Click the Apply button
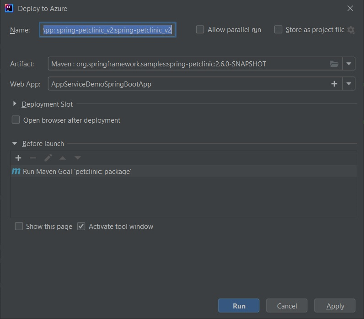Image resolution: width=364 pixels, height=319 pixels. click(335, 306)
